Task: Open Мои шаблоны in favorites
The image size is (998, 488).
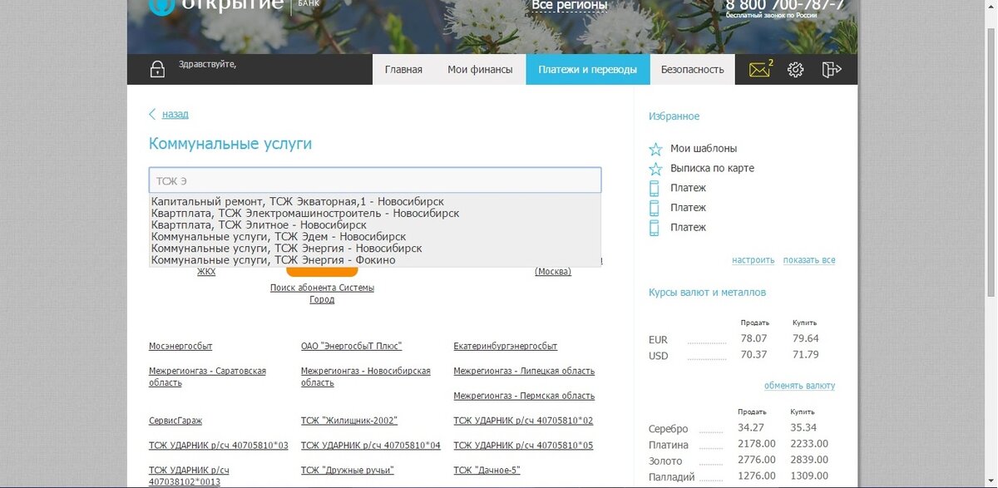Action: (x=704, y=149)
